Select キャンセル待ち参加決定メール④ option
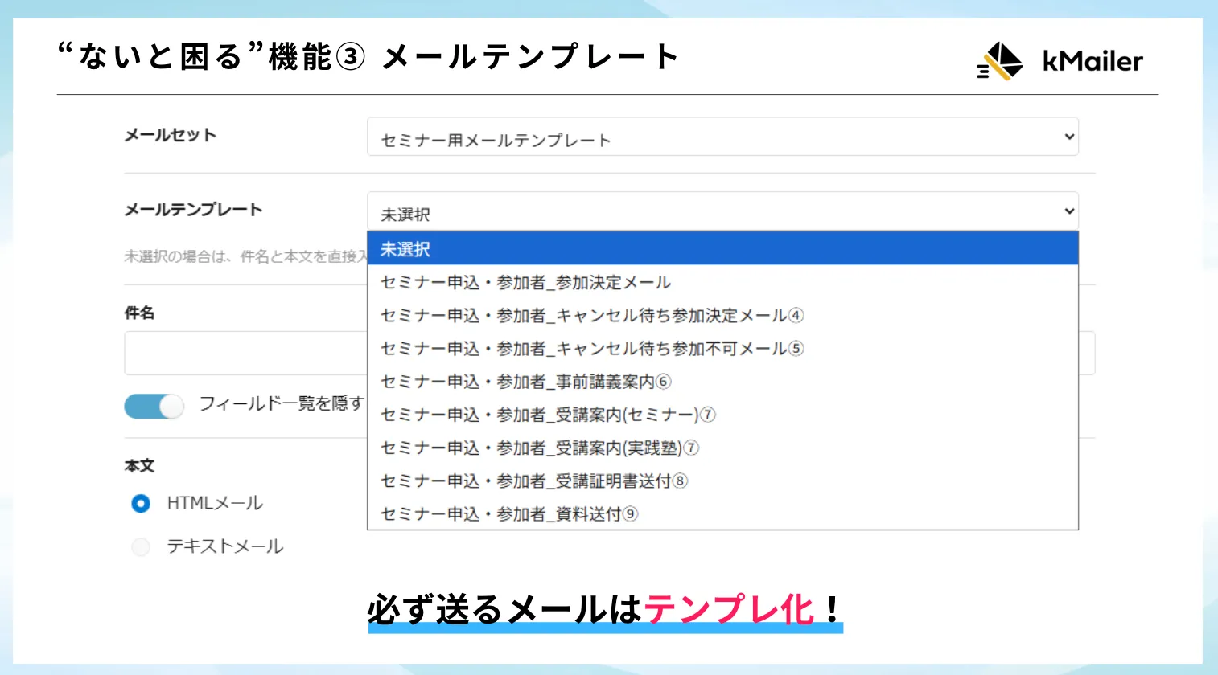 point(591,316)
